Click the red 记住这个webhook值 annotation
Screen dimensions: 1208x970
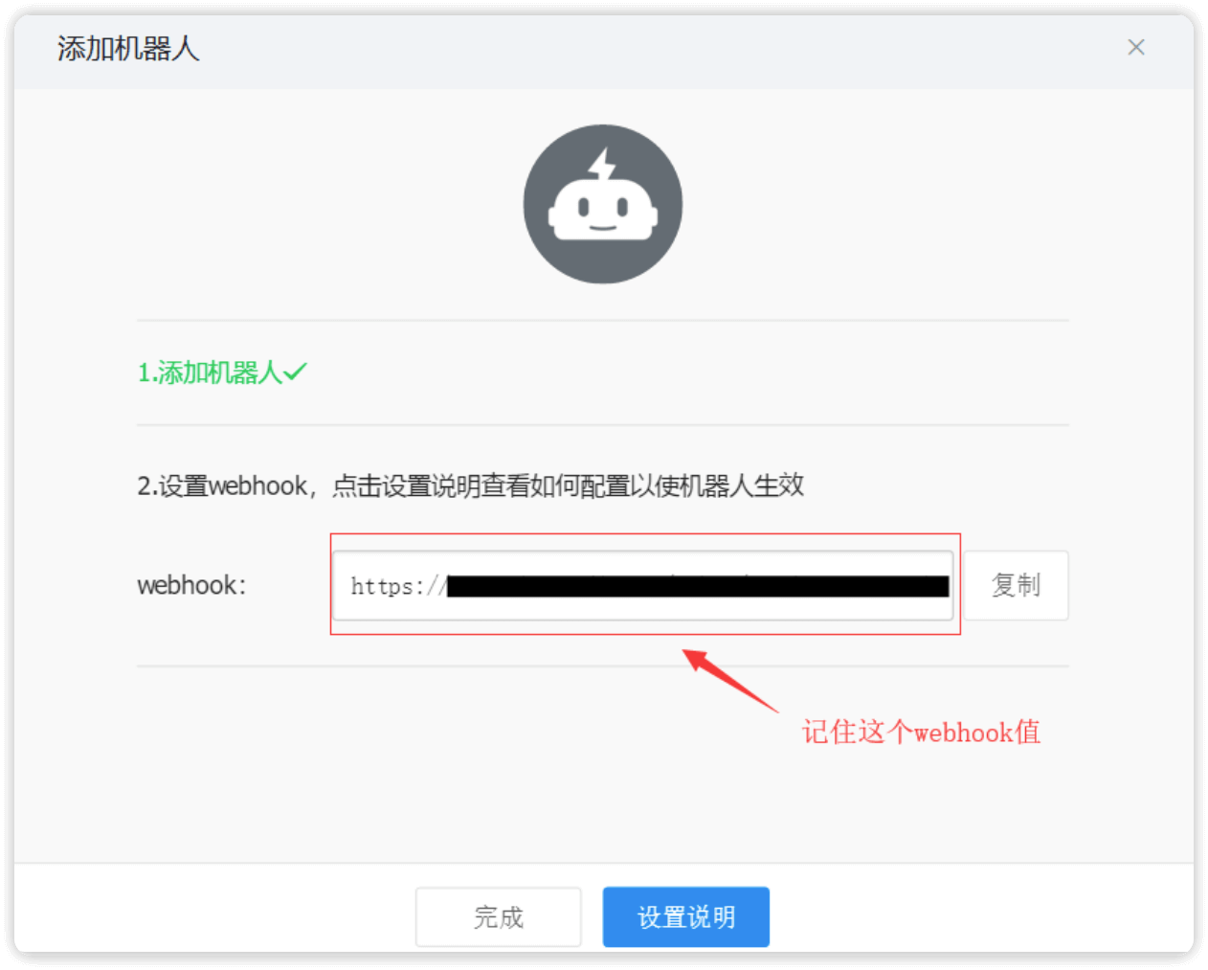(921, 733)
